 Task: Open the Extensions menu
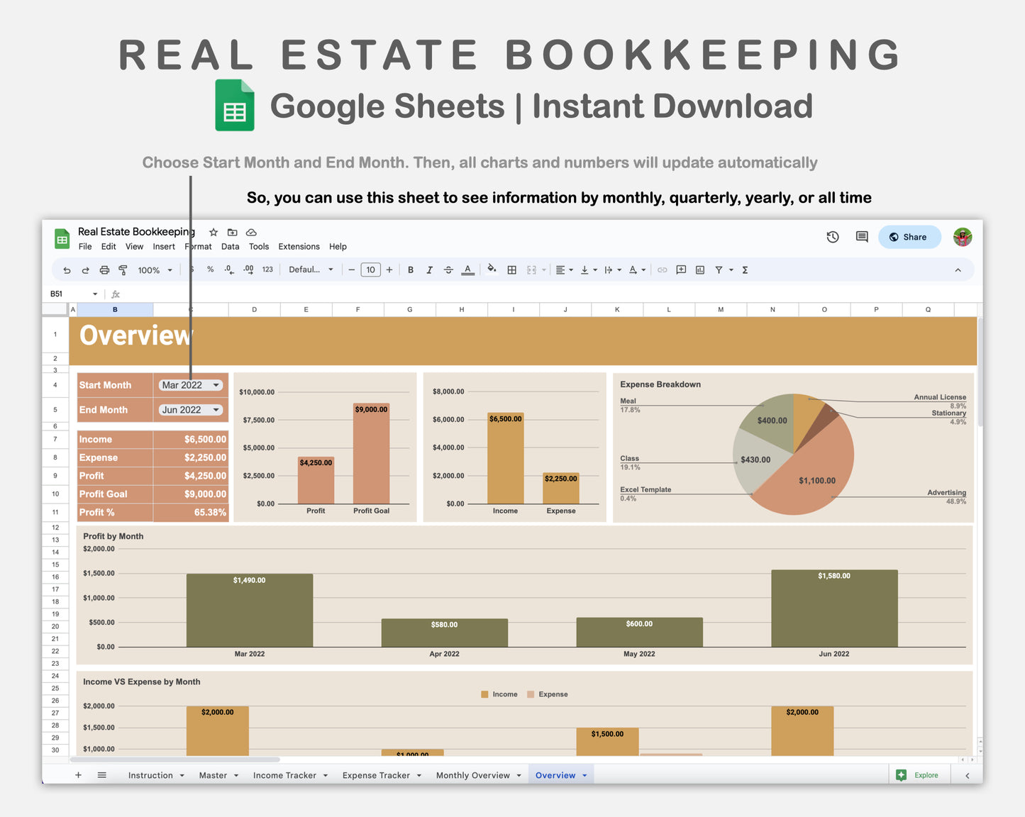(x=298, y=246)
